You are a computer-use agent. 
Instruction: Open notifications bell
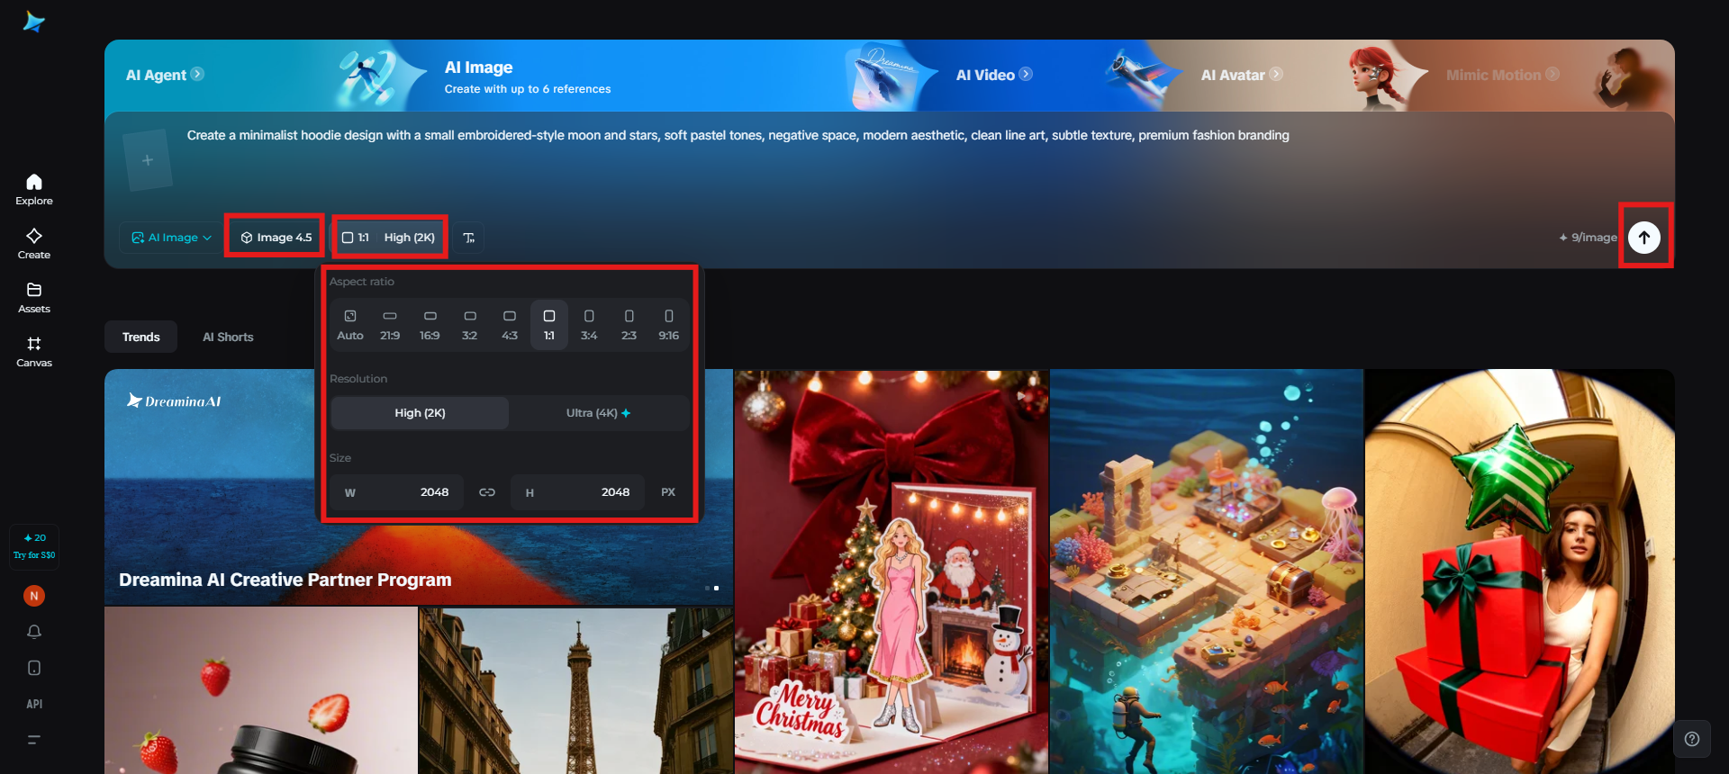point(34,632)
